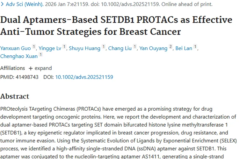
Task: Click affiliation superscript 2 after Yan Ouyang
Action: 170,47
